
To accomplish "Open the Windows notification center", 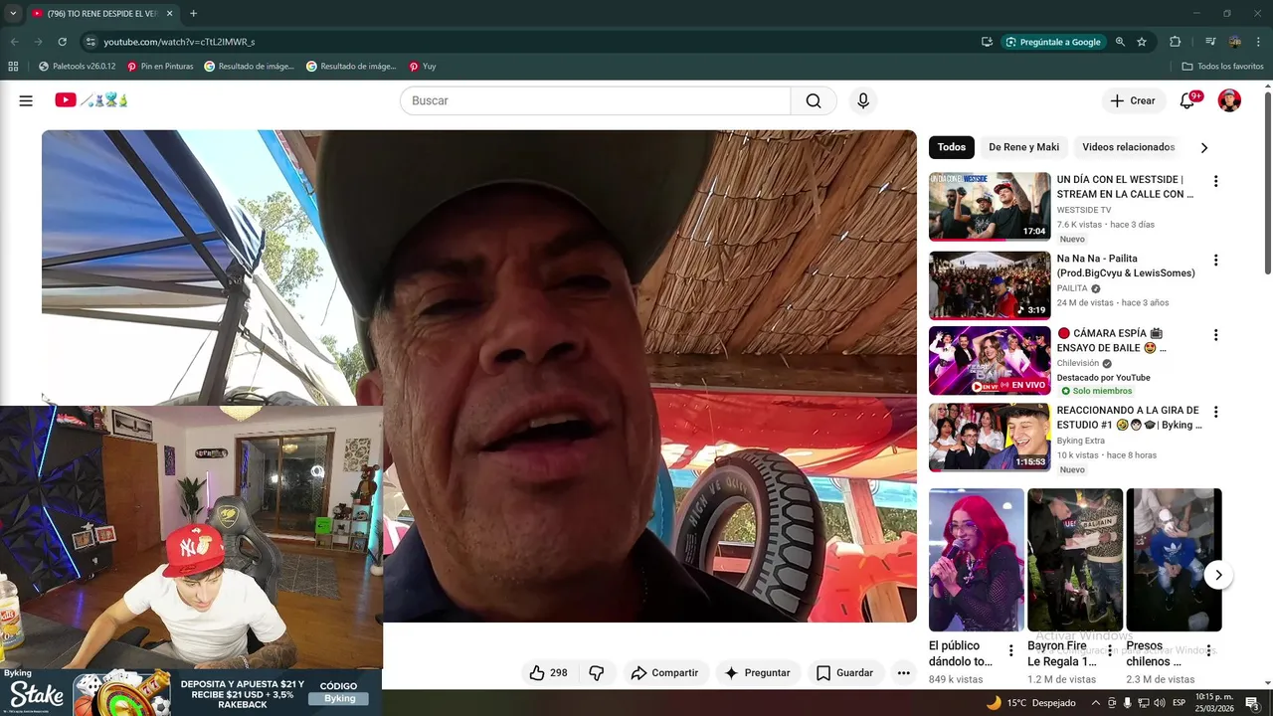I will pos(1252,703).
